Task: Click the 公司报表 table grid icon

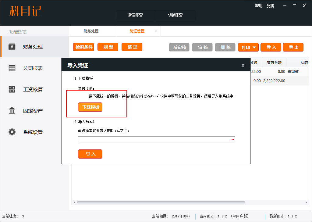Action: (12, 68)
